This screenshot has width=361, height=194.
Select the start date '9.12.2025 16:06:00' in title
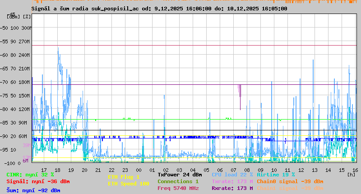[x=183, y=9]
